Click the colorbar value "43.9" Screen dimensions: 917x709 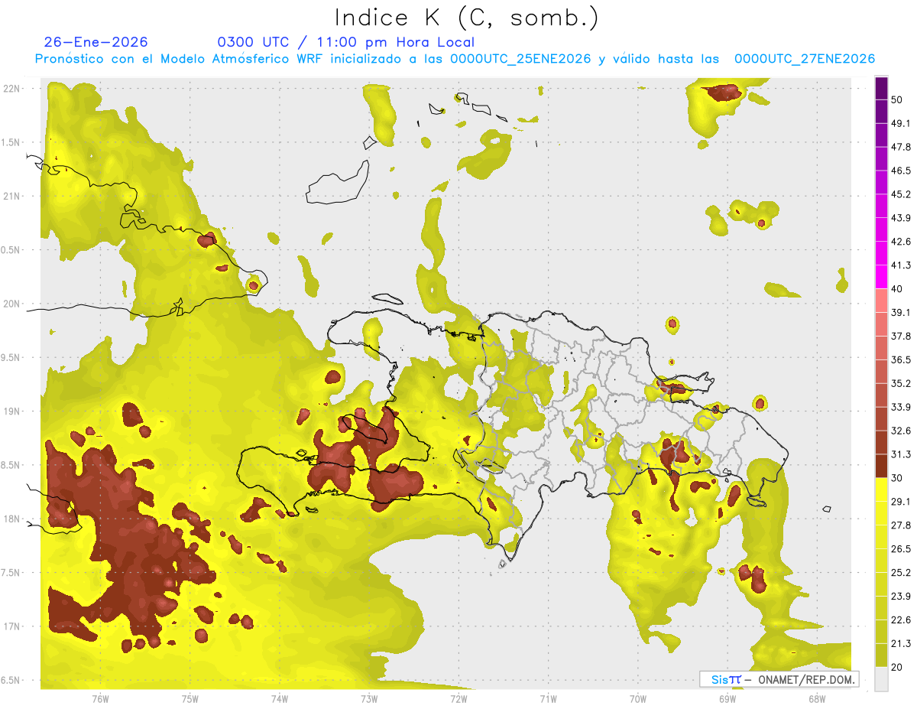tap(901, 218)
